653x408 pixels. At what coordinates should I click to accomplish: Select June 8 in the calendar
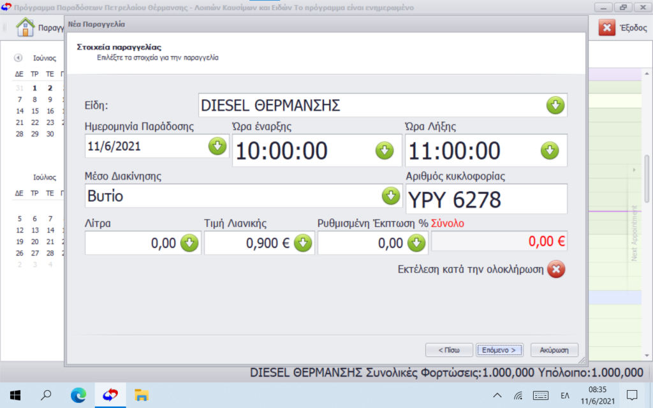point(35,99)
